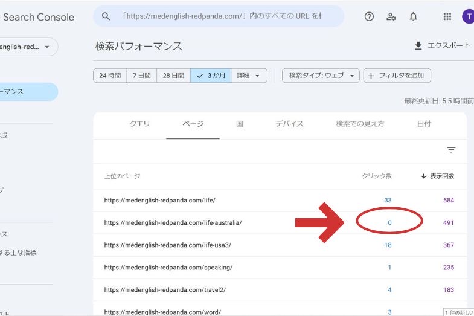The height and width of the screenshot is (316, 474).
Task: Switch to the 日付 tab
Action: point(424,124)
